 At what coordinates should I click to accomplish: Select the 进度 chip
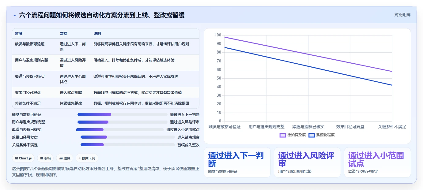[65, 158]
